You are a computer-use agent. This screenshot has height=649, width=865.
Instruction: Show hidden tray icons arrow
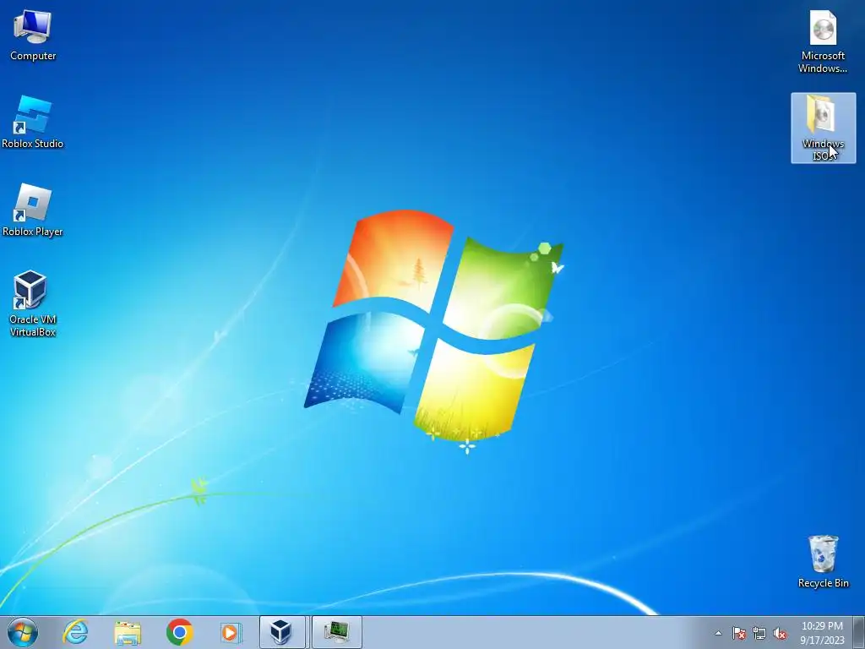coord(718,633)
